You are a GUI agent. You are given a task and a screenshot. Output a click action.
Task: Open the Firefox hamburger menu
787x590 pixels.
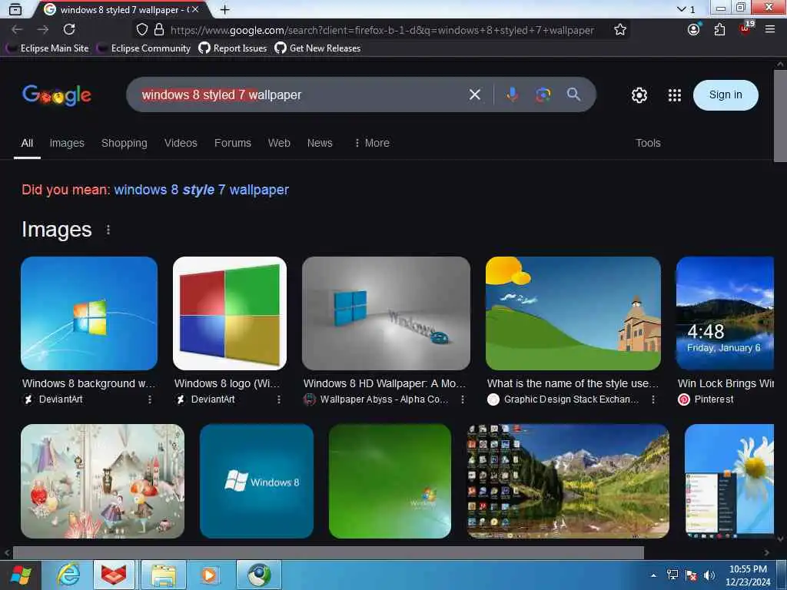tap(770, 30)
